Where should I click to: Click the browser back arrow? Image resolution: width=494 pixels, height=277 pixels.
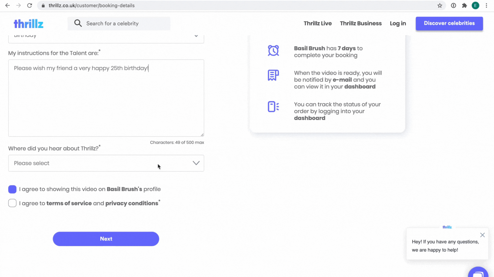[8, 5]
